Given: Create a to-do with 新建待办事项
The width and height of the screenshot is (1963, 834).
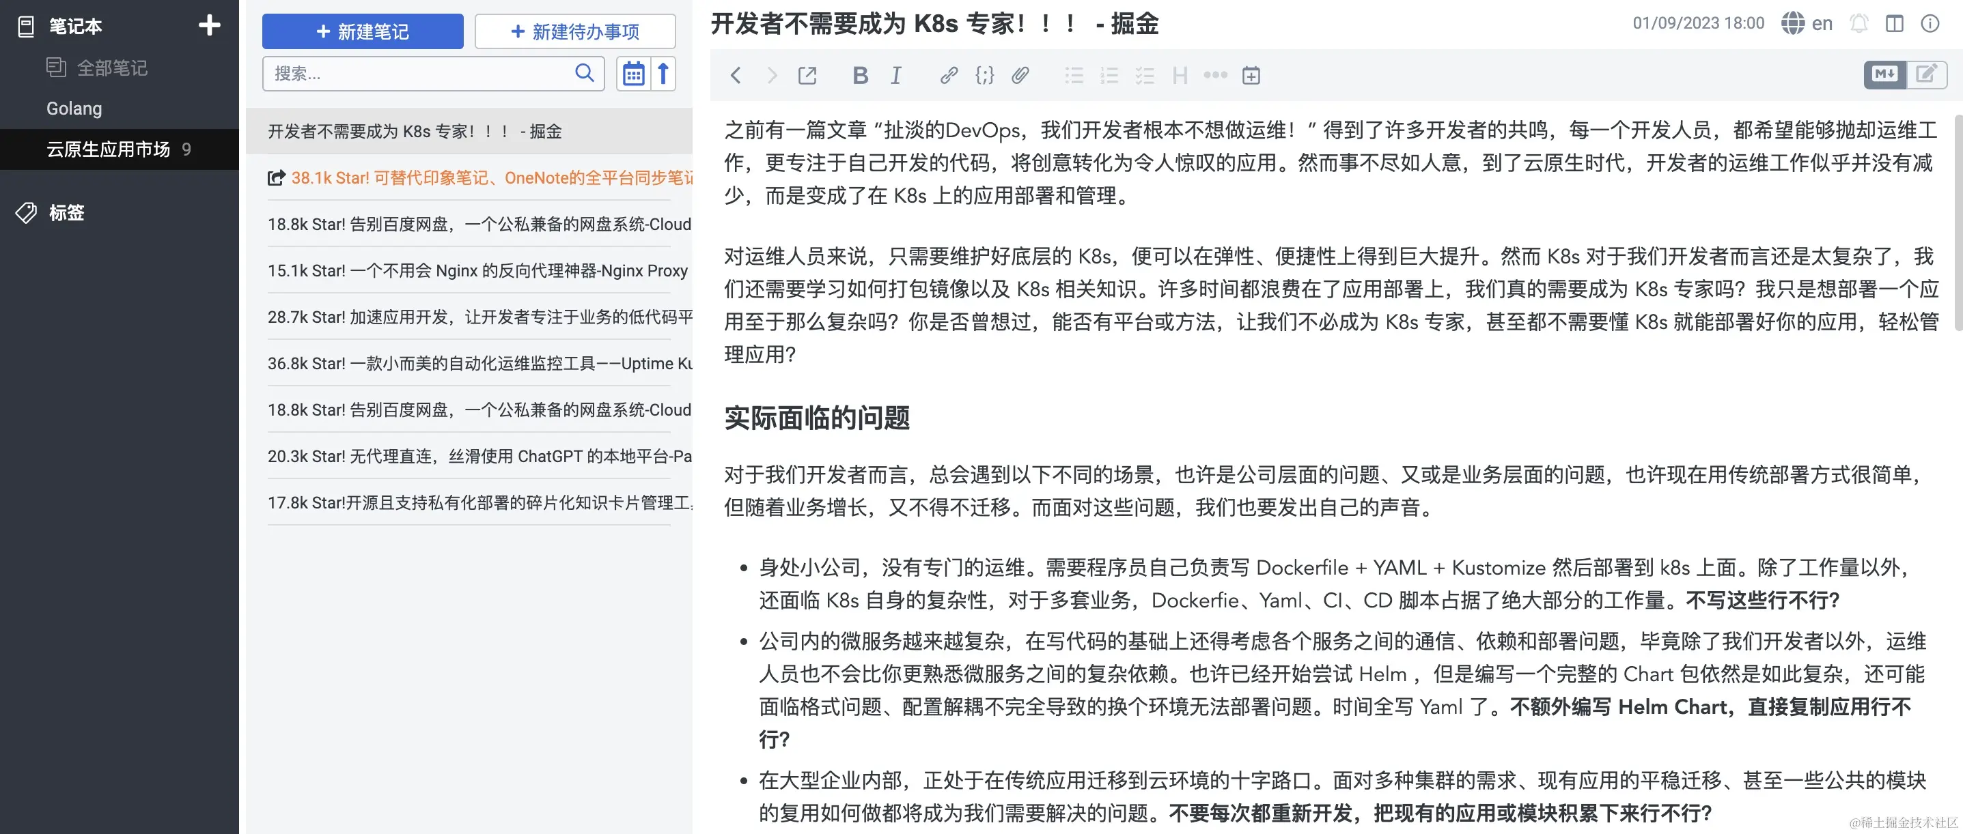Looking at the screenshot, I should point(575,31).
